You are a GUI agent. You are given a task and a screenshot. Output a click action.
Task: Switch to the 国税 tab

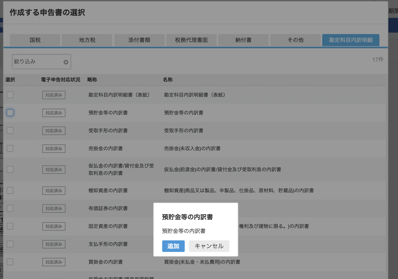[x=35, y=40]
